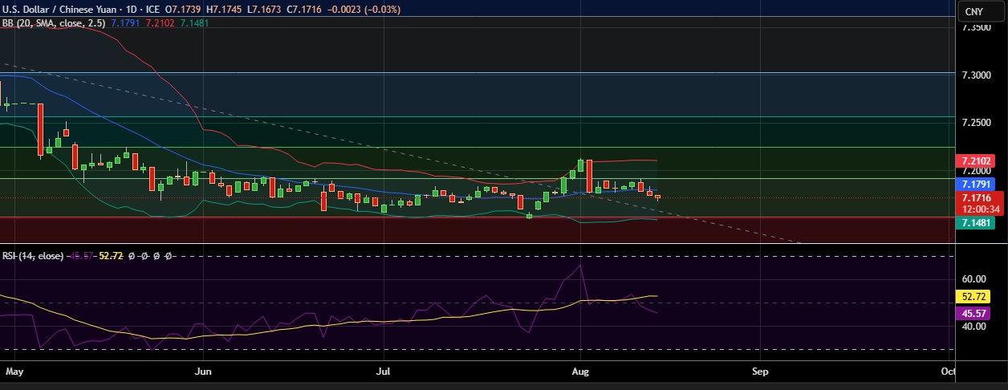Click the blue 7.1791 value in BB legend
The width and height of the screenshot is (1008, 390).
[124, 23]
